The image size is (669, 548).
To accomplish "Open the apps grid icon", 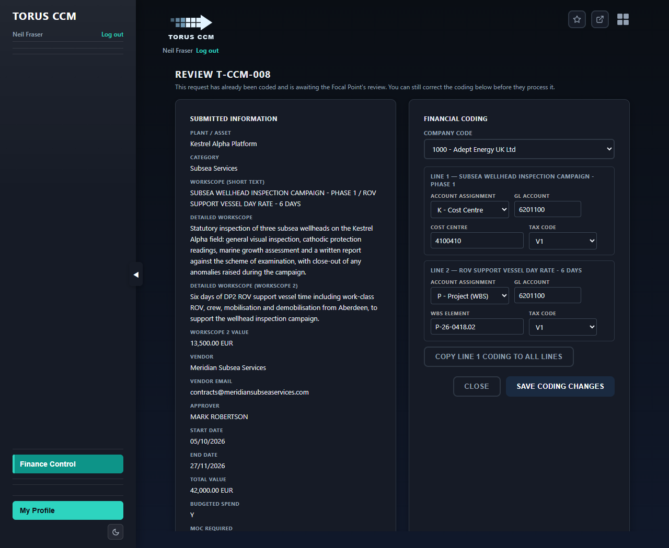I will 623,19.
